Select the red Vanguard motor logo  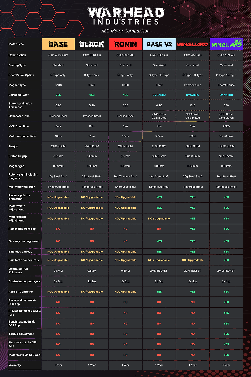tap(193, 44)
